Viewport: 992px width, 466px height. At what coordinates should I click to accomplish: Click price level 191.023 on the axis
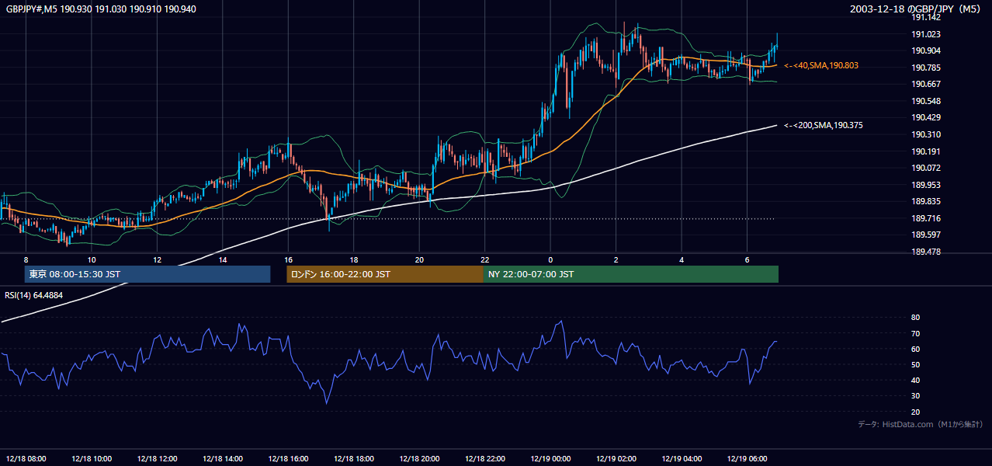(926, 34)
